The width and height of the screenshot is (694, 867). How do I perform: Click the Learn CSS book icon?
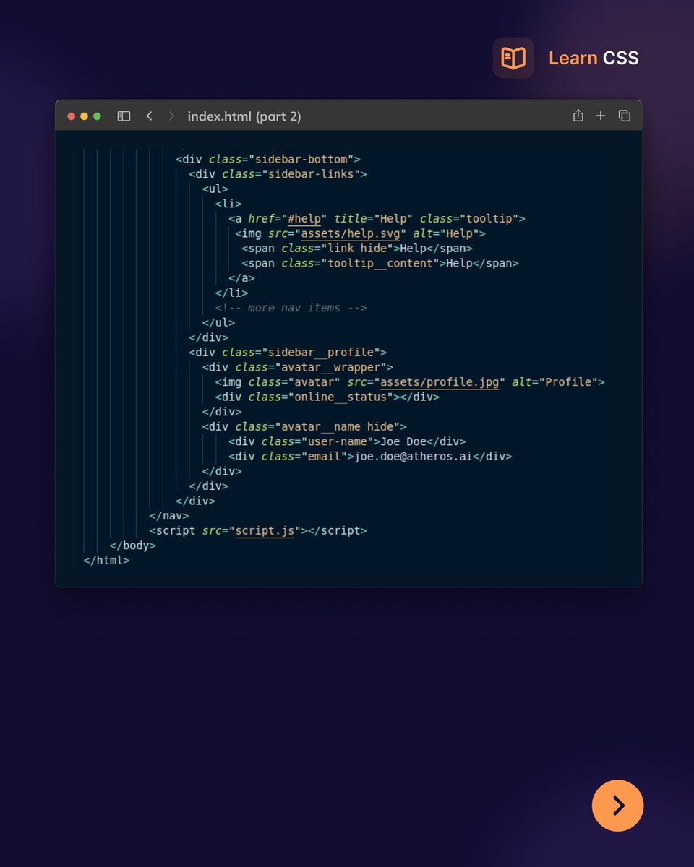coord(513,58)
